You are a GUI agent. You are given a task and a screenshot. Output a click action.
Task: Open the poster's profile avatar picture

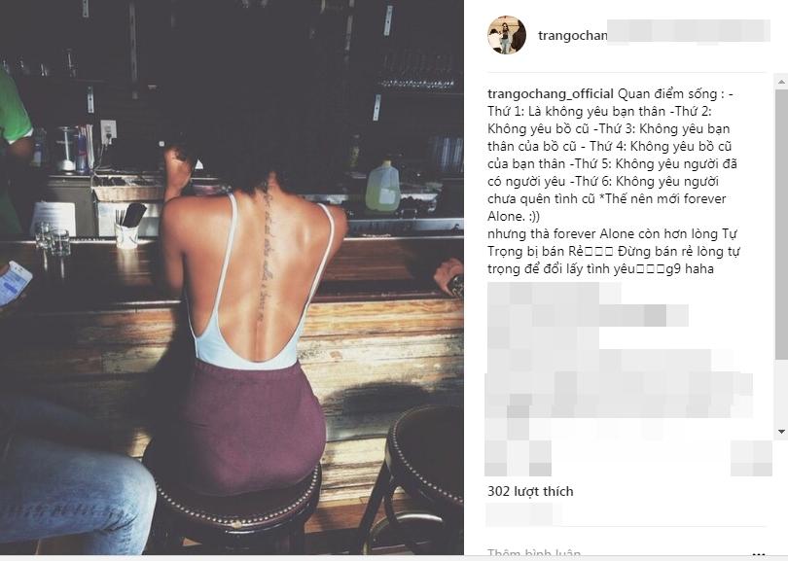click(507, 35)
